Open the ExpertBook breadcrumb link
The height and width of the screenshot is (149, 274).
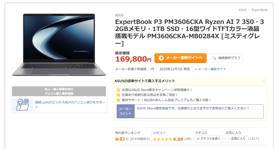point(259,10)
